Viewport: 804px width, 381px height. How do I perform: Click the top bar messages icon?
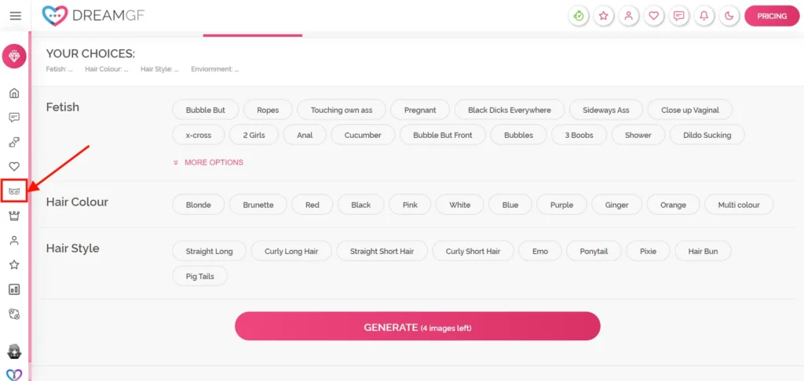(678, 16)
